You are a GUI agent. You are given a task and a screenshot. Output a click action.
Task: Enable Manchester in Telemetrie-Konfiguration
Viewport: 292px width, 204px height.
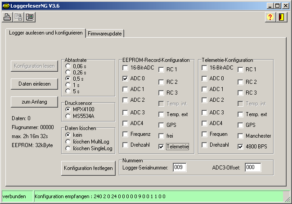click(x=240, y=135)
